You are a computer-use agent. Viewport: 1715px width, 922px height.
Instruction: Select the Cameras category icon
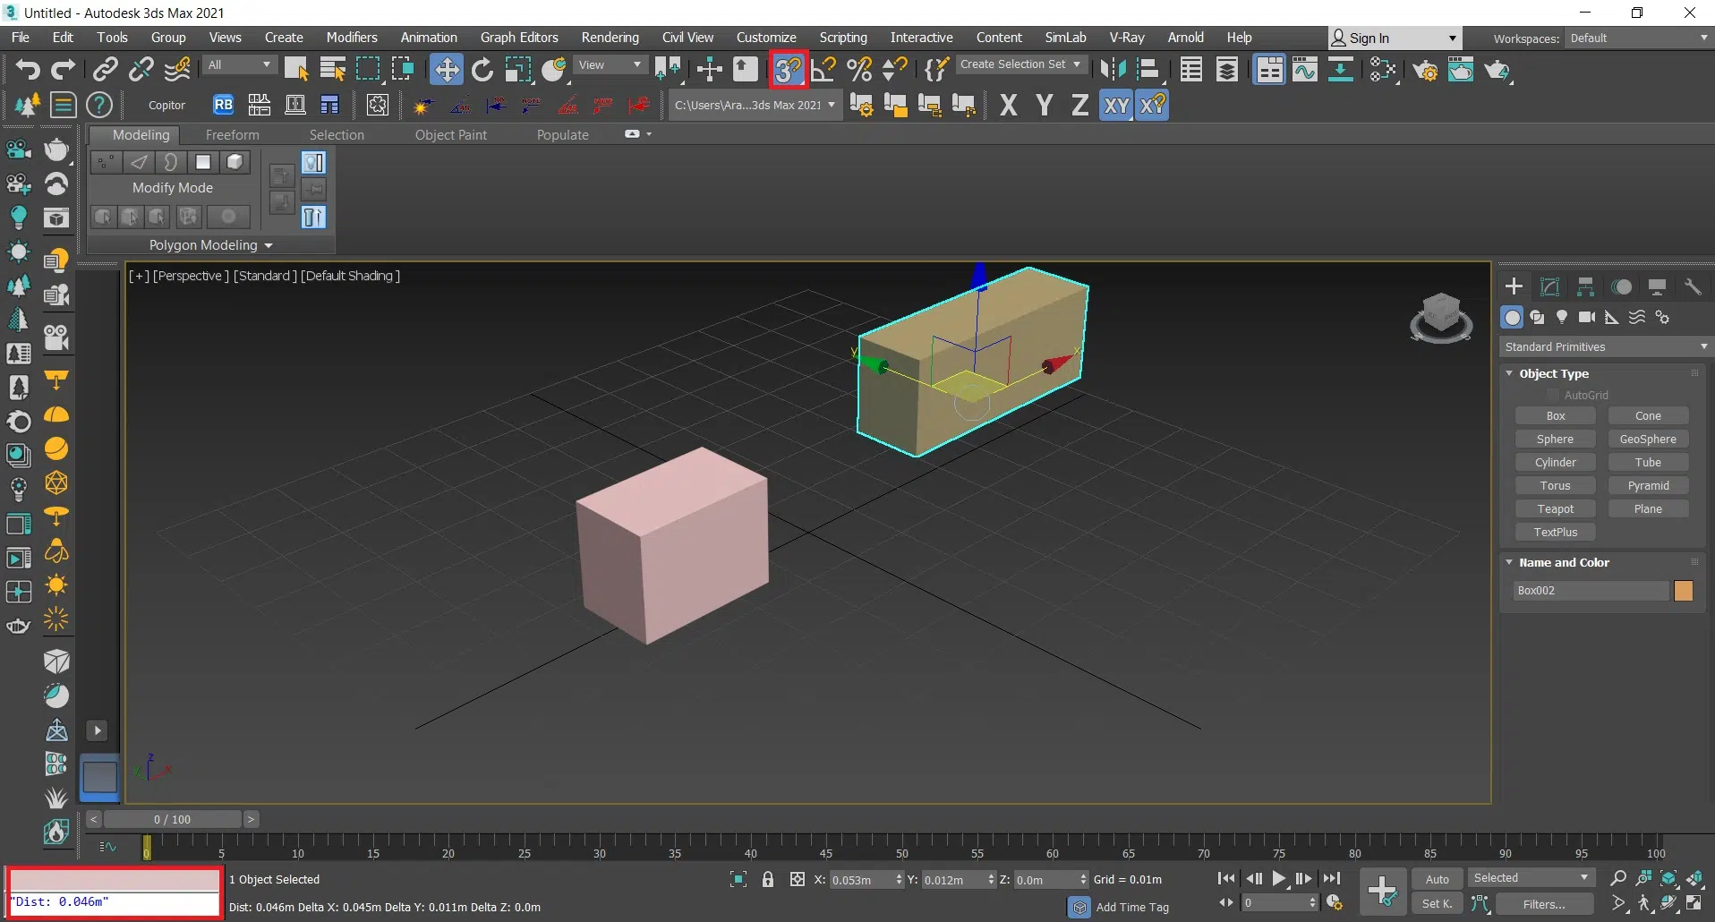[x=1587, y=317]
